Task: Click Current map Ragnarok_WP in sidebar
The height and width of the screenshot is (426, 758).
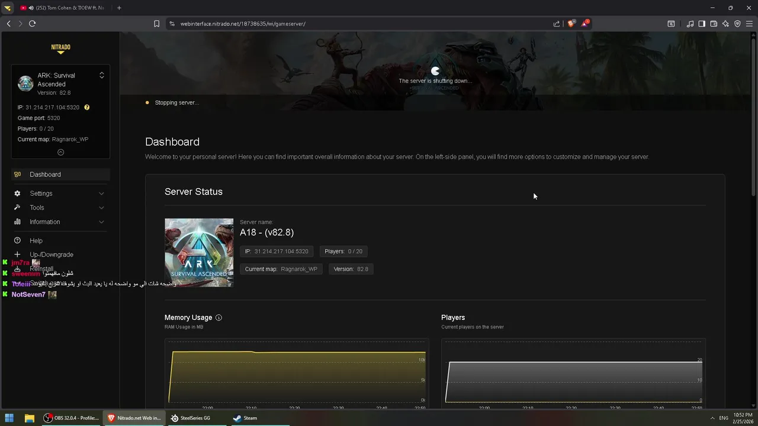Action: tap(53, 139)
